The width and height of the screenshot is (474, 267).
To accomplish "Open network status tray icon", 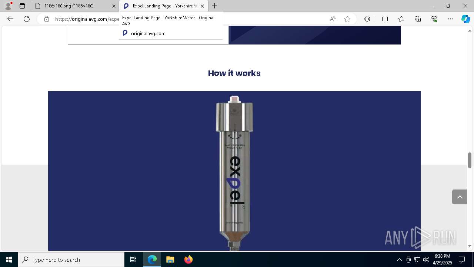I will (x=417, y=260).
